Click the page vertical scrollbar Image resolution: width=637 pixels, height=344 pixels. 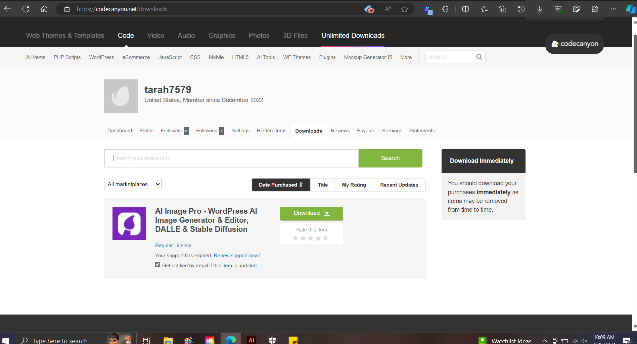[635, 104]
